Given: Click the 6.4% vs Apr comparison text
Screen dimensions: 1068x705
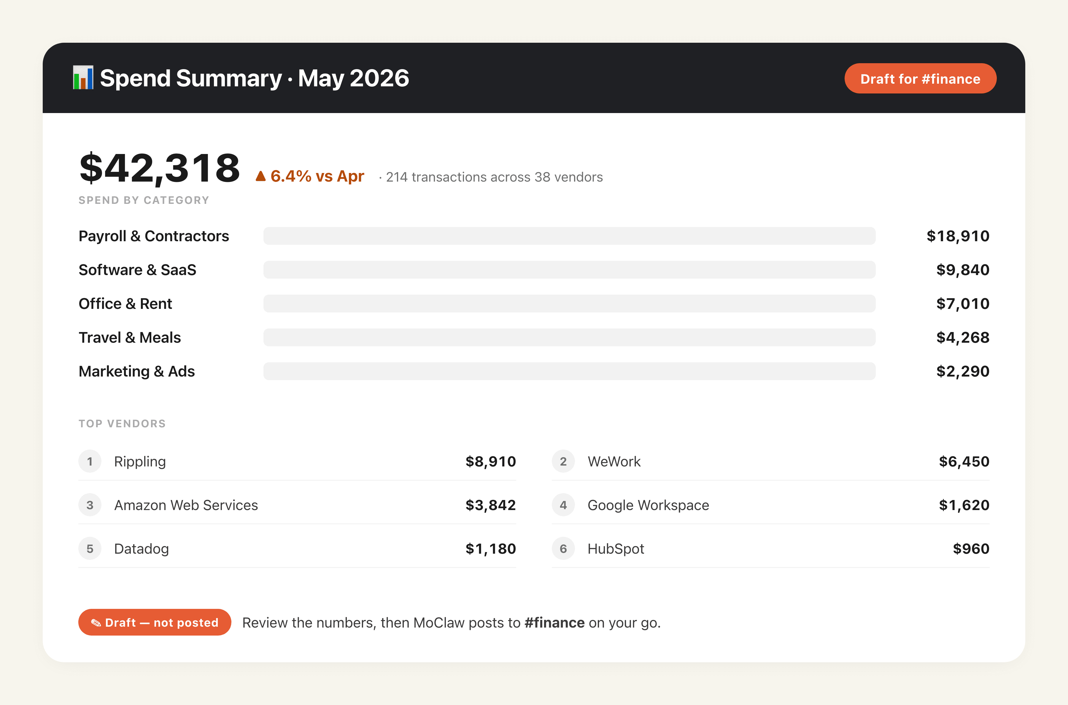Looking at the screenshot, I should click(x=317, y=176).
